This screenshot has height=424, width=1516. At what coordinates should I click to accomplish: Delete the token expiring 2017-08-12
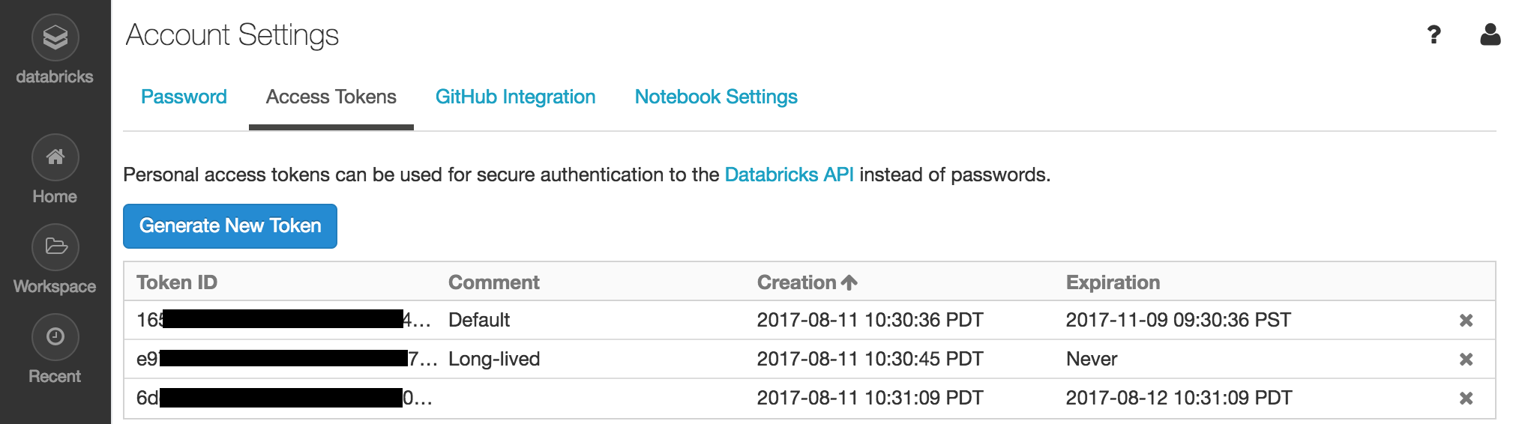click(x=1466, y=399)
